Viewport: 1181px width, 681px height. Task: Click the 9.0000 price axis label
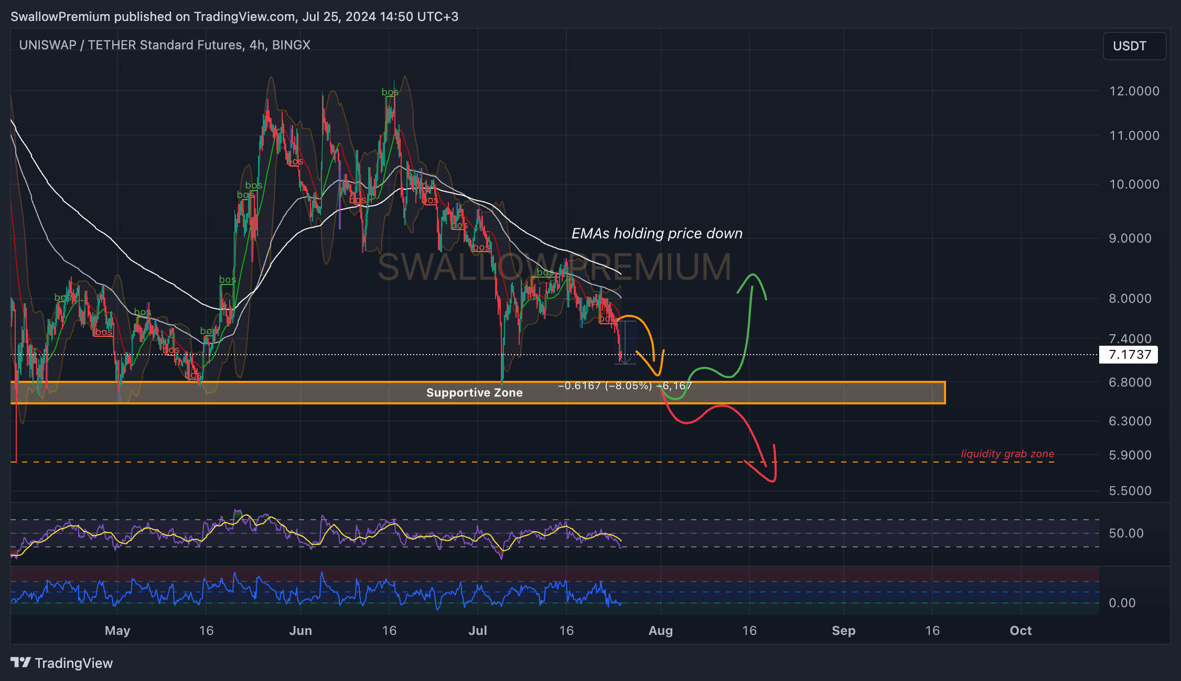pos(1130,238)
